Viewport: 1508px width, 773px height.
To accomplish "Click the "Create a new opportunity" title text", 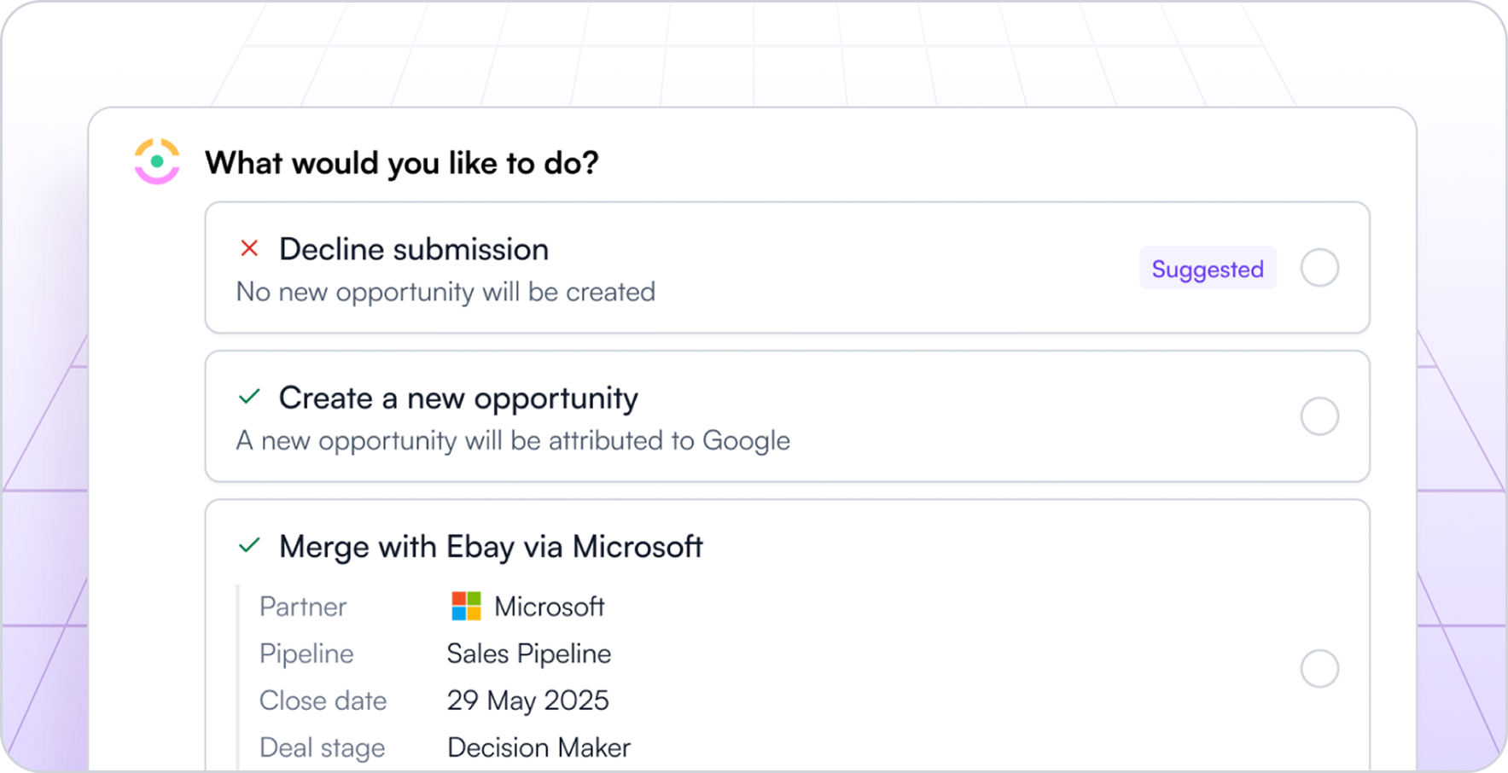I will click(x=458, y=398).
